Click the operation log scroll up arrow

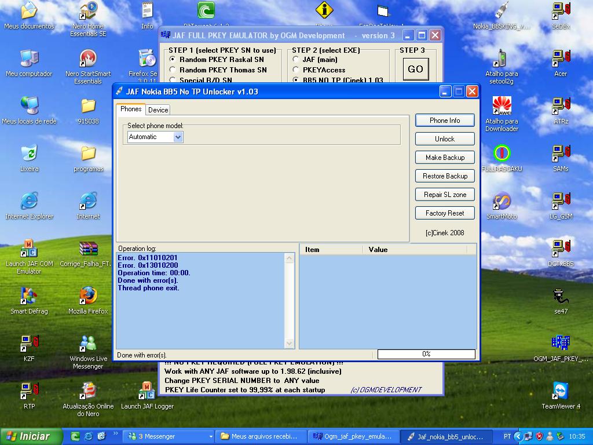(x=290, y=258)
